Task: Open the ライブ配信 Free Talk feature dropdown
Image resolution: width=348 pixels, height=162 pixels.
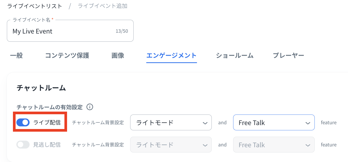Action: [274, 122]
